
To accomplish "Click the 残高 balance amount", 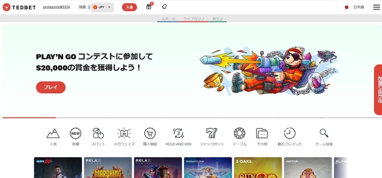I will pos(89,7).
